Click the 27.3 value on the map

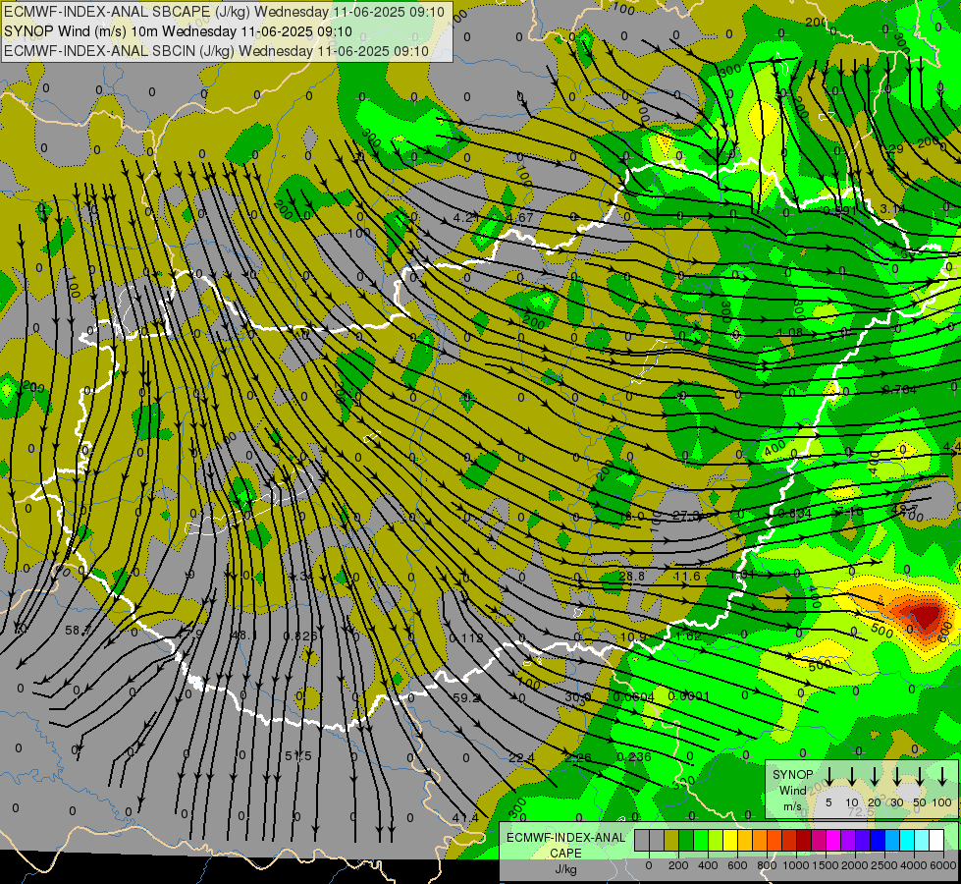pos(686,516)
